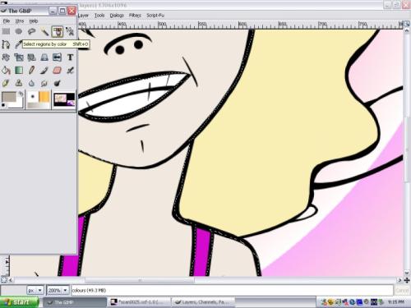Open the active gradient selector
The image size is (411, 308).
tap(39, 105)
